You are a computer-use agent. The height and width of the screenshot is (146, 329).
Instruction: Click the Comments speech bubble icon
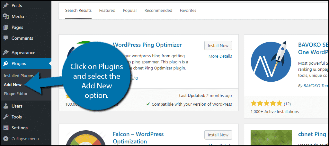pos(6,38)
